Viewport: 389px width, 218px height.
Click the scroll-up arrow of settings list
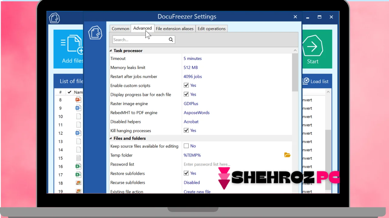tap(295, 51)
